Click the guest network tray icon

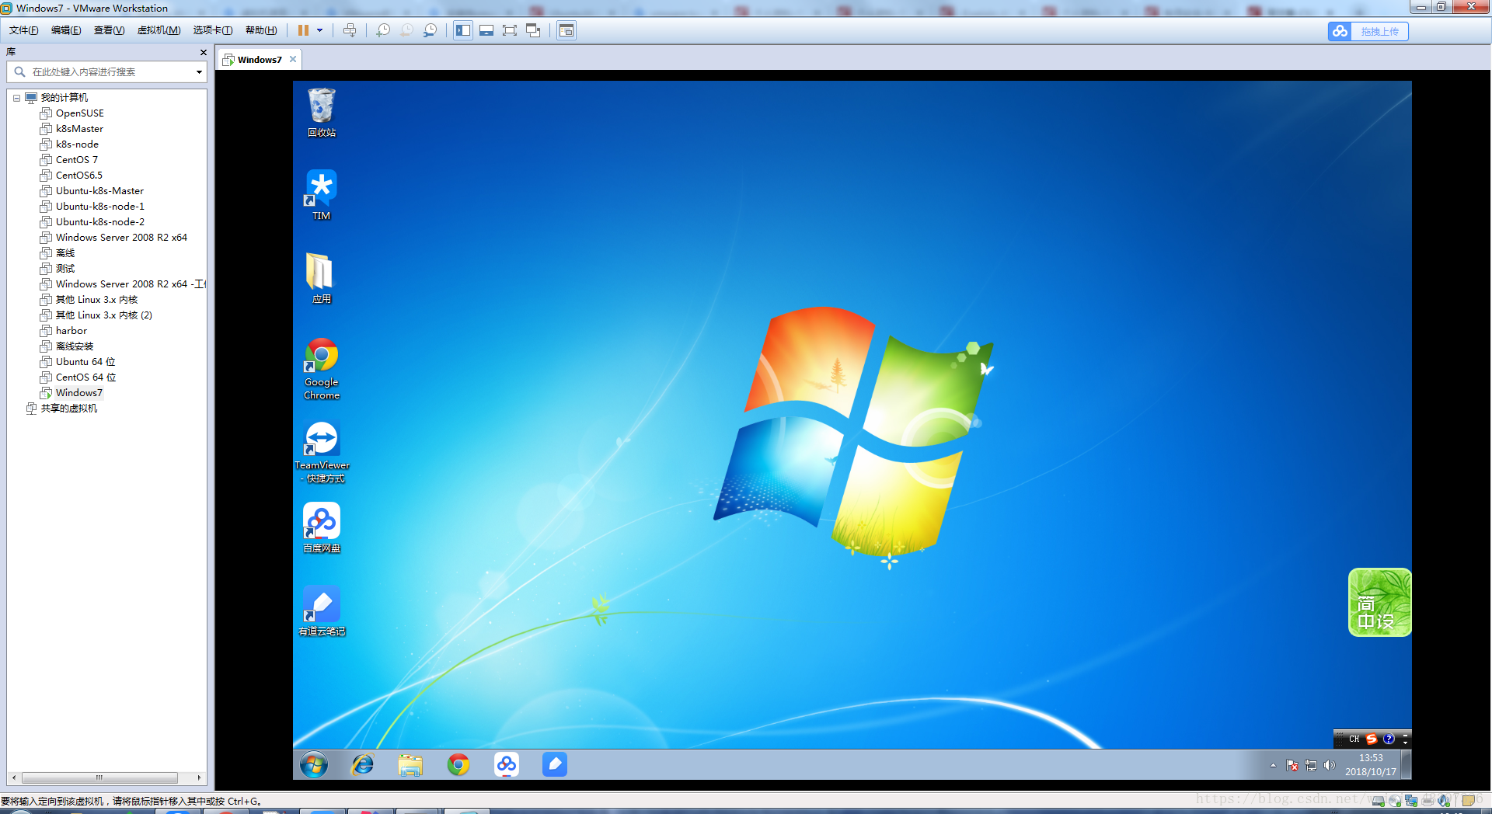point(1311,766)
